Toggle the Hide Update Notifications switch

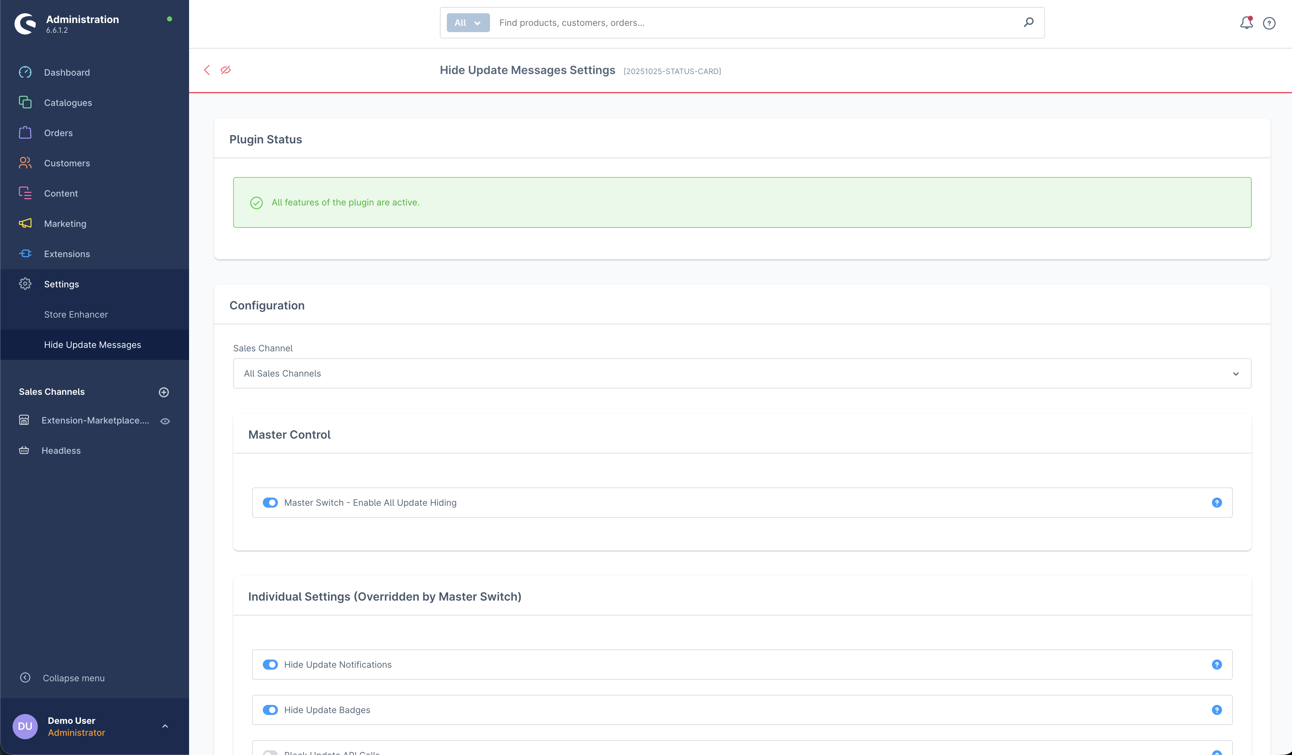coord(270,665)
